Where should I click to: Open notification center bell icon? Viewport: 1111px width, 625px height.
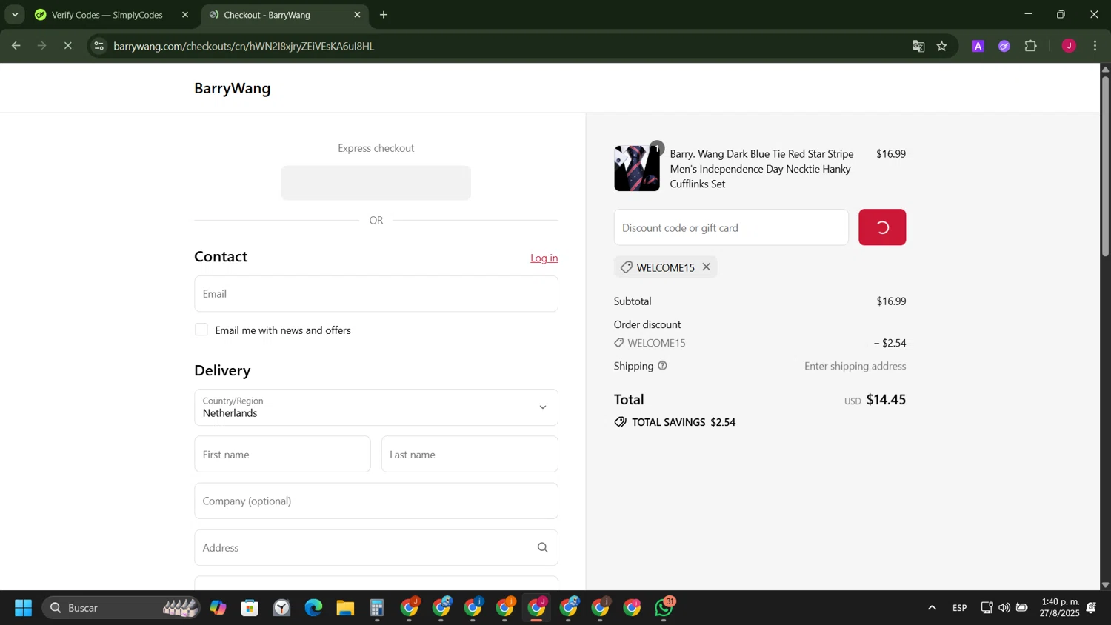[1092, 608]
